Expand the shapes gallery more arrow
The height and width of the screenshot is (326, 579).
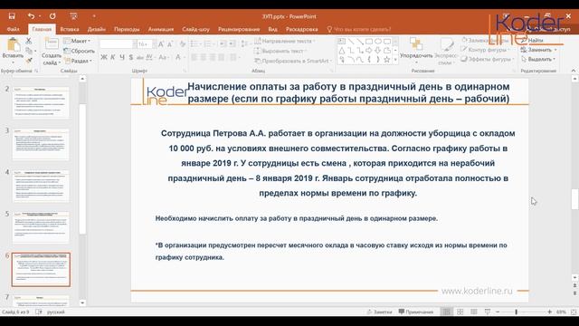395,59
